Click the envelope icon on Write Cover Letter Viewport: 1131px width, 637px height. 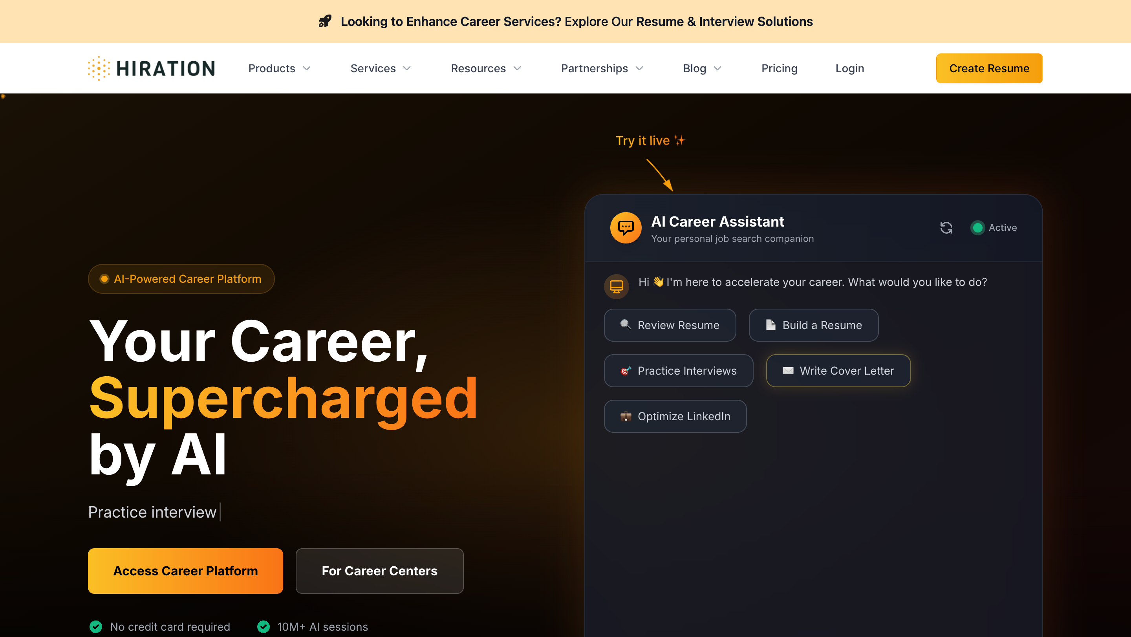point(788,370)
